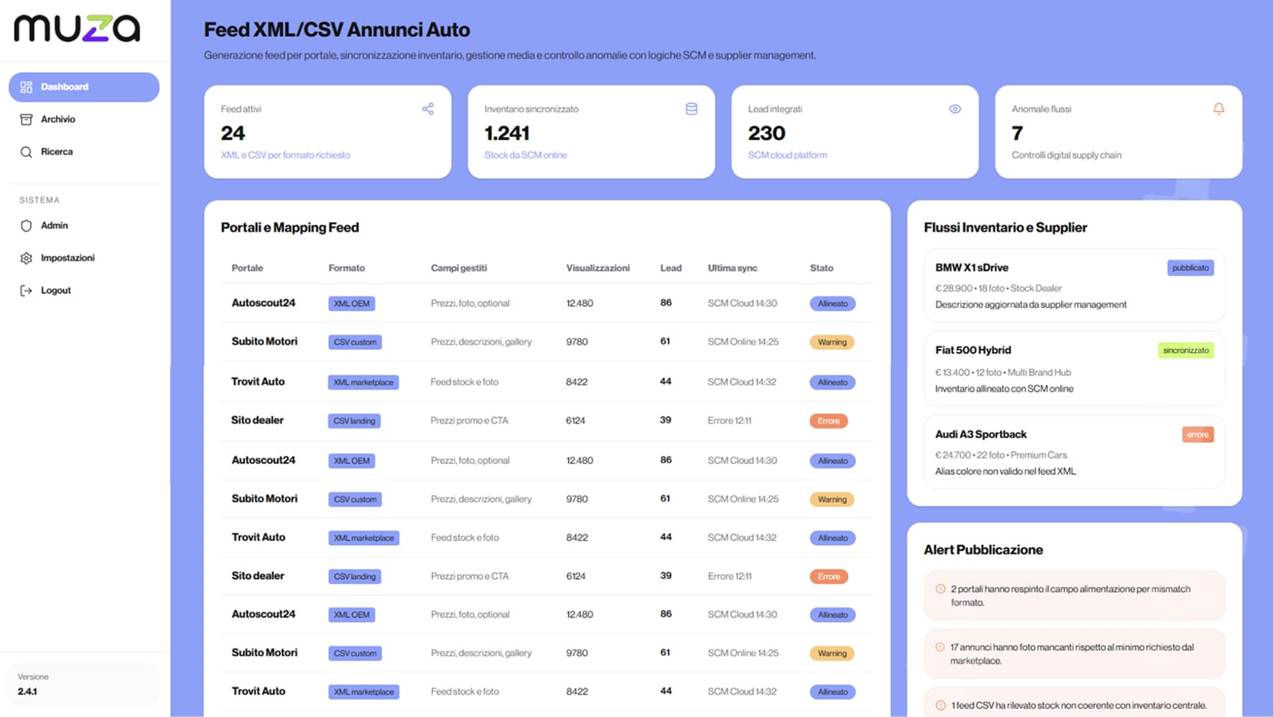
Task: Click the 'Lead integrati' value 230
Action: [x=767, y=133]
